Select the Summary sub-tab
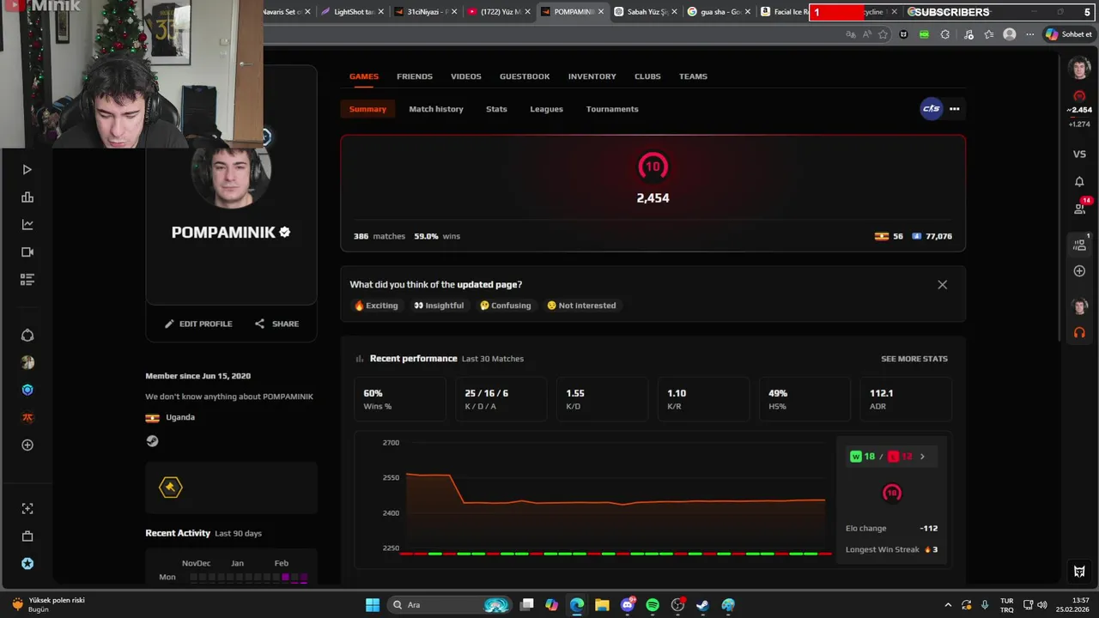 click(x=367, y=109)
